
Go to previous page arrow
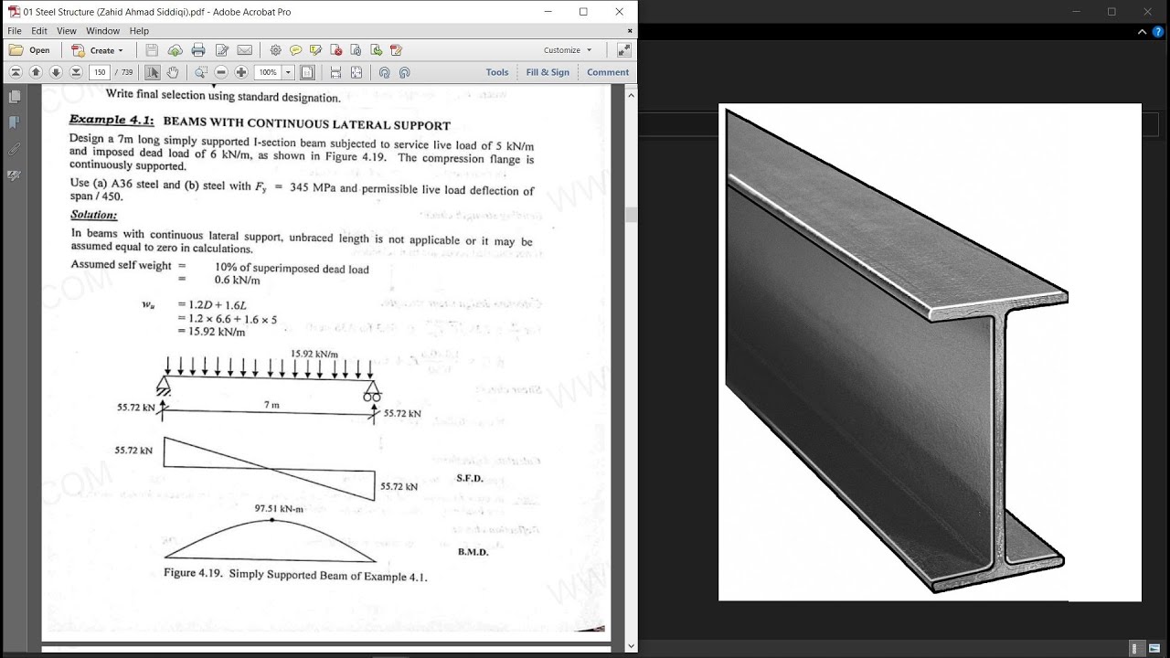(36, 72)
